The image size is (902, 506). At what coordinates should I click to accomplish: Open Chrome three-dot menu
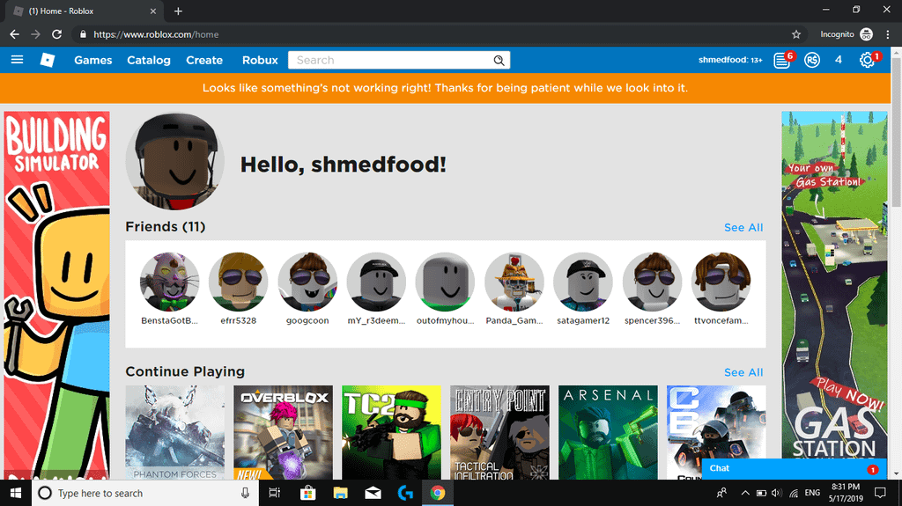pyautogui.click(x=888, y=34)
